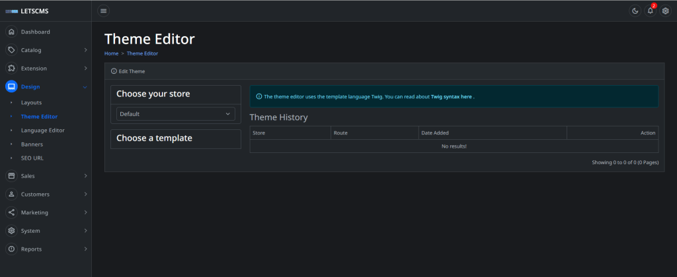677x277 pixels.
Task: Click the Theme History heading
Action: click(278, 117)
